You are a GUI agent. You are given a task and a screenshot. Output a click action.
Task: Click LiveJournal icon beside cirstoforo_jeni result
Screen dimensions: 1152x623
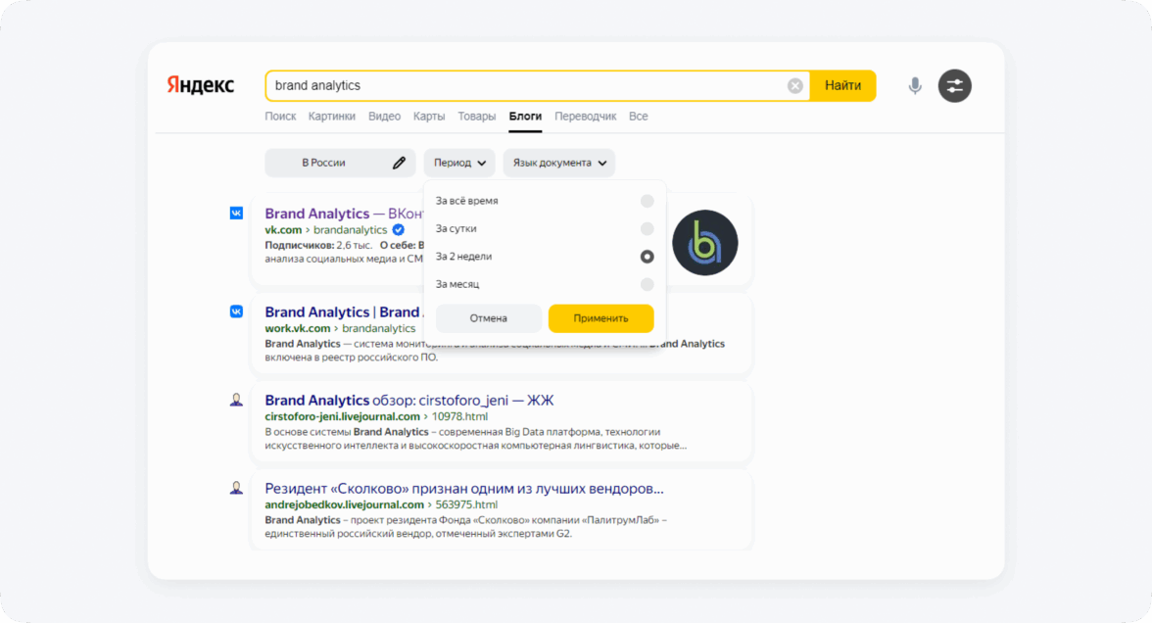237,400
